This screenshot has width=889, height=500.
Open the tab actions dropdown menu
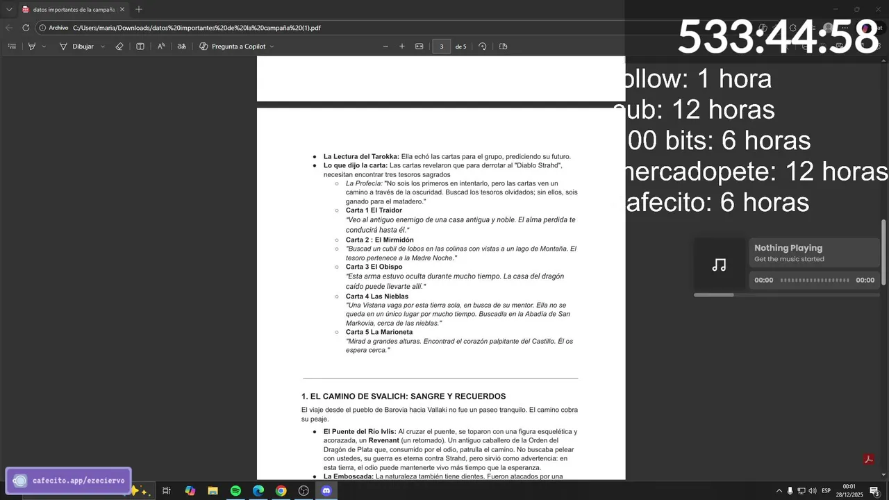tap(9, 10)
